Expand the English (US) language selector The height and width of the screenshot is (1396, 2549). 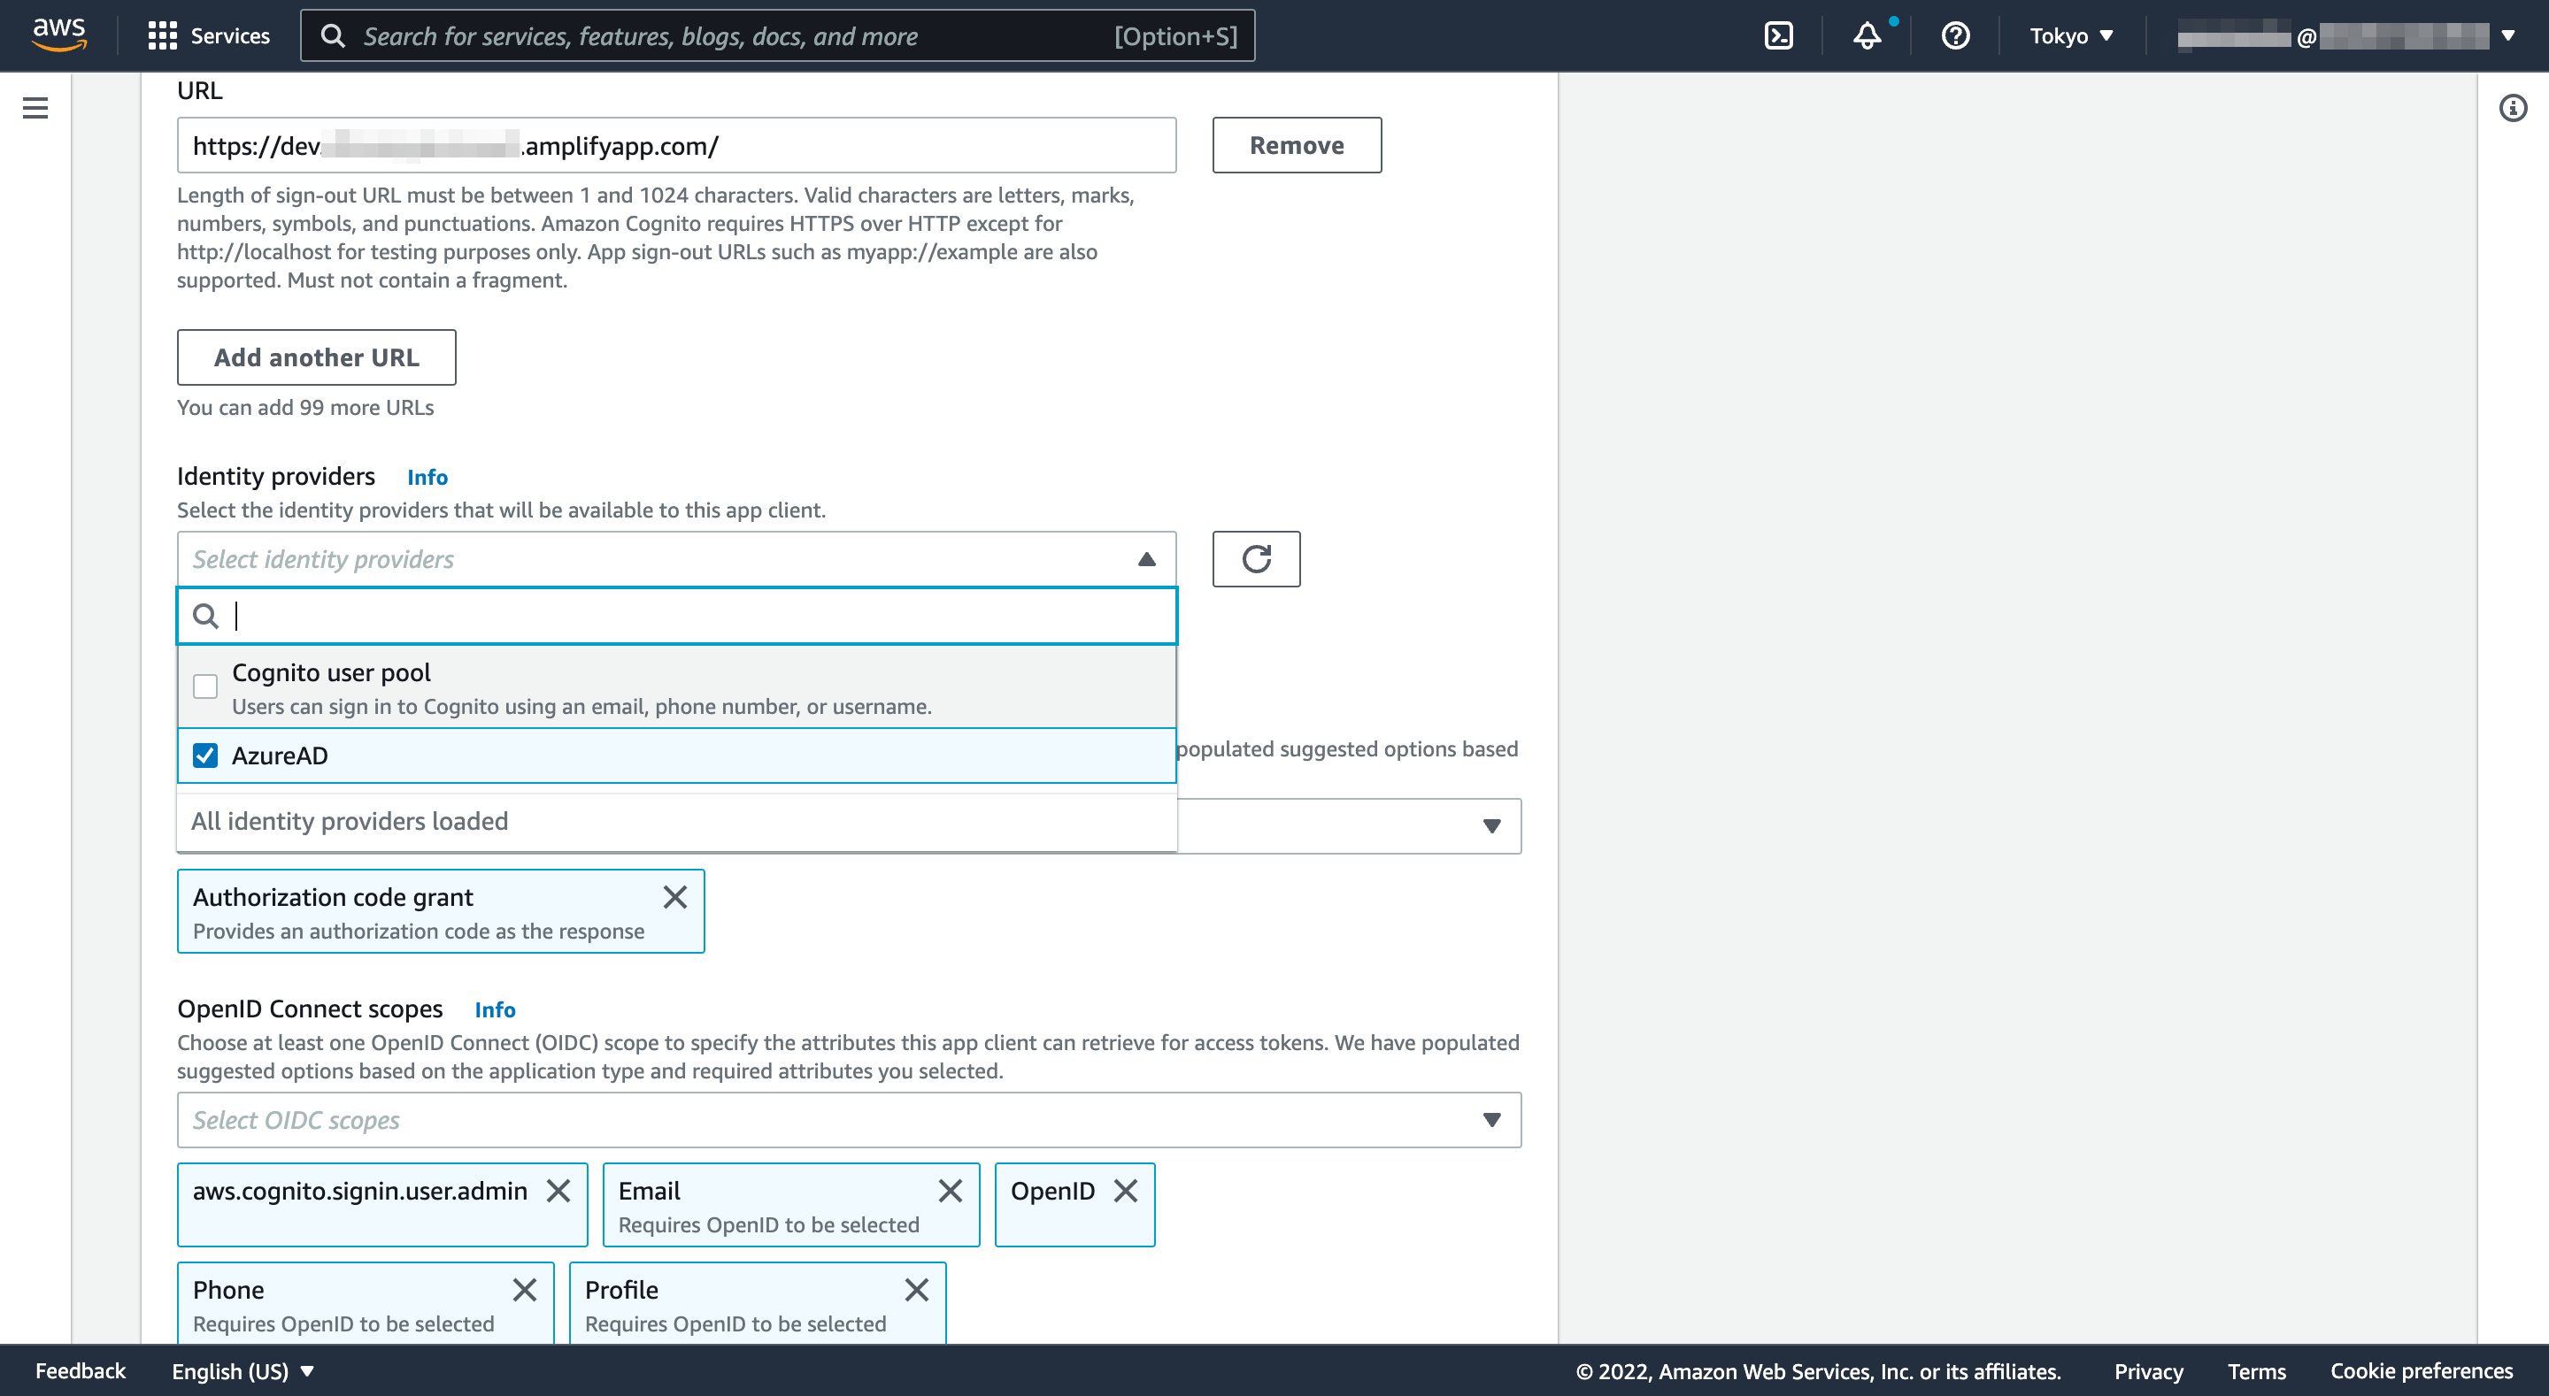click(x=242, y=1371)
